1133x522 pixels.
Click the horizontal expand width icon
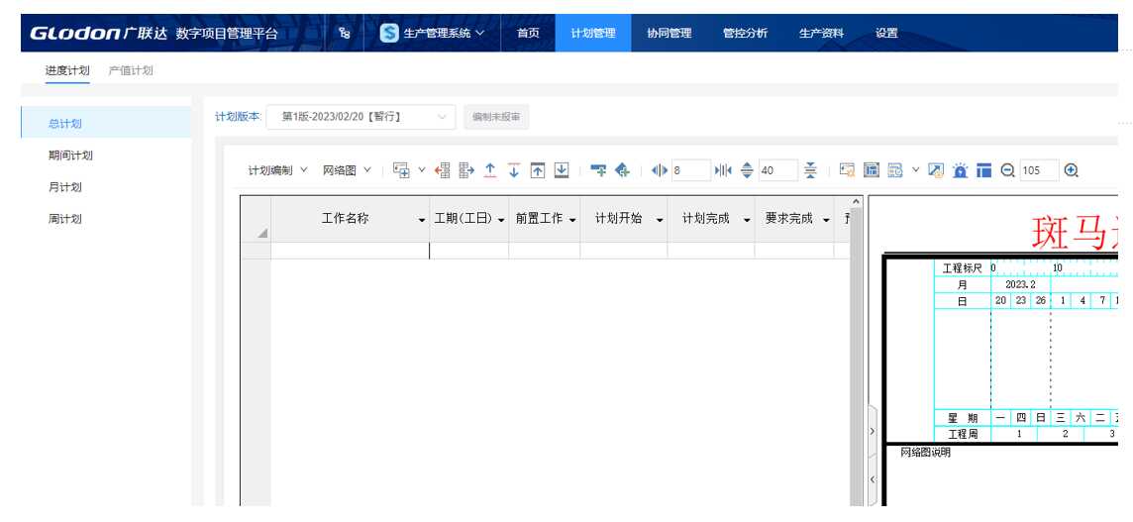tap(659, 170)
